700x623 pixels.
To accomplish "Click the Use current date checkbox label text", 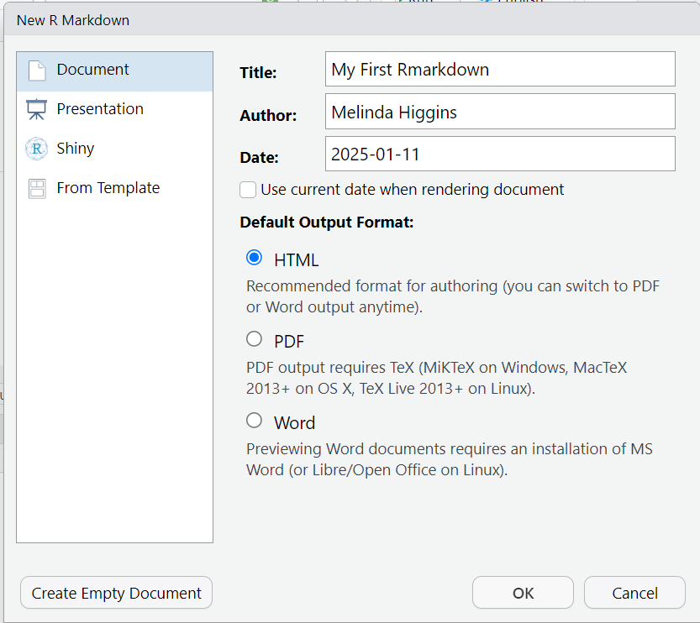I will 412,190.
